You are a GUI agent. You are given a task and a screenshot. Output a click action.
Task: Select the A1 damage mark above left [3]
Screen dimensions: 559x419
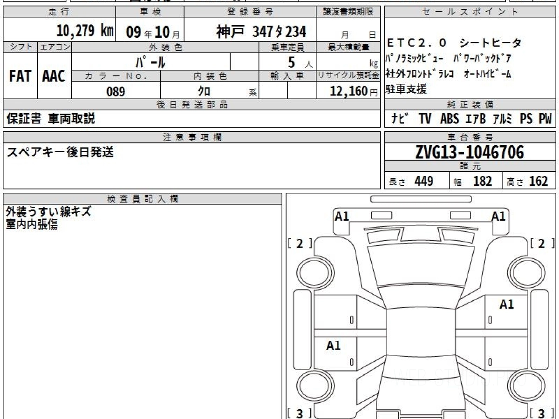(334, 345)
